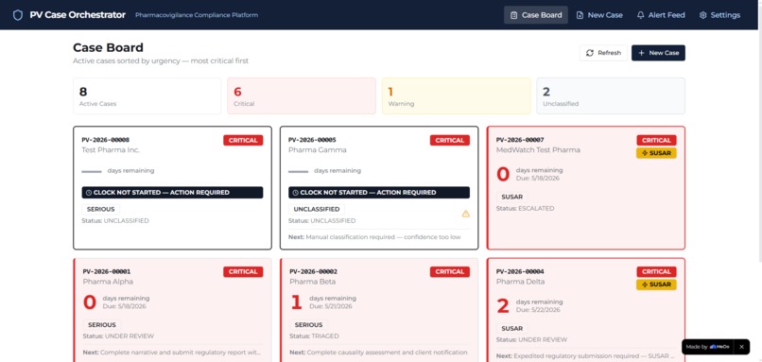Open case PV-2026-00004
The width and height of the screenshot is (762, 362).
pyautogui.click(x=586, y=310)
